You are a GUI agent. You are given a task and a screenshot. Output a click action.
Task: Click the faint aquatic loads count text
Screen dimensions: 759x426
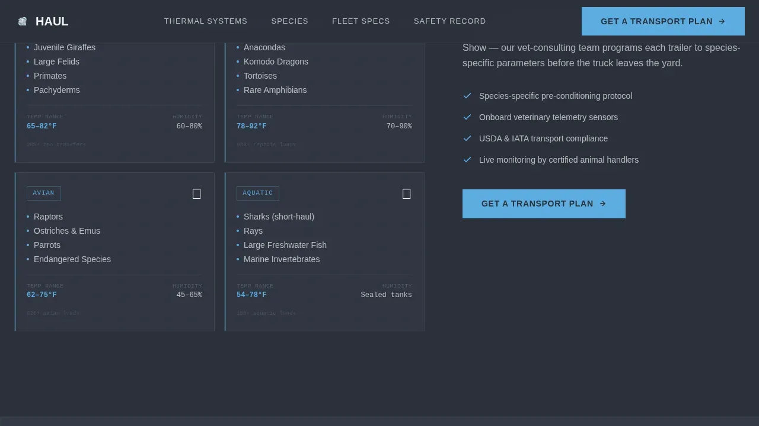coord(266,313)
